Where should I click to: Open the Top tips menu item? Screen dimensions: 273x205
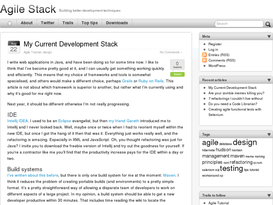coord(89,23)
